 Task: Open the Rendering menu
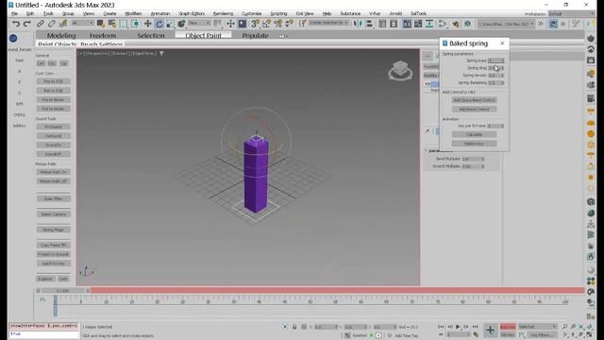pyautogui.click(x=223, y=13)
